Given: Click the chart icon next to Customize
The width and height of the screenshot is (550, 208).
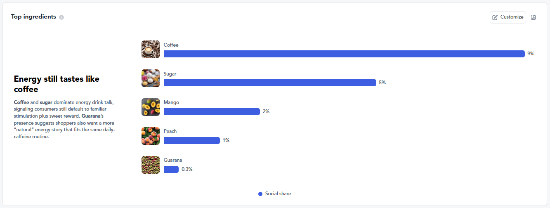Looking at the screenshot, I should coord(533,17).
